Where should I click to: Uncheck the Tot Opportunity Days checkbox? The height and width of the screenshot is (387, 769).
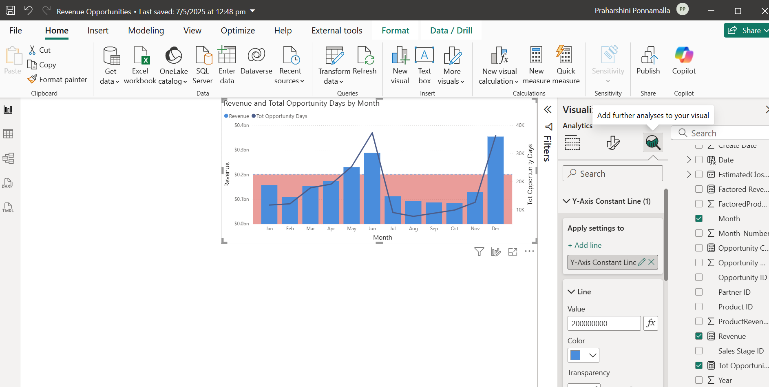699,365
